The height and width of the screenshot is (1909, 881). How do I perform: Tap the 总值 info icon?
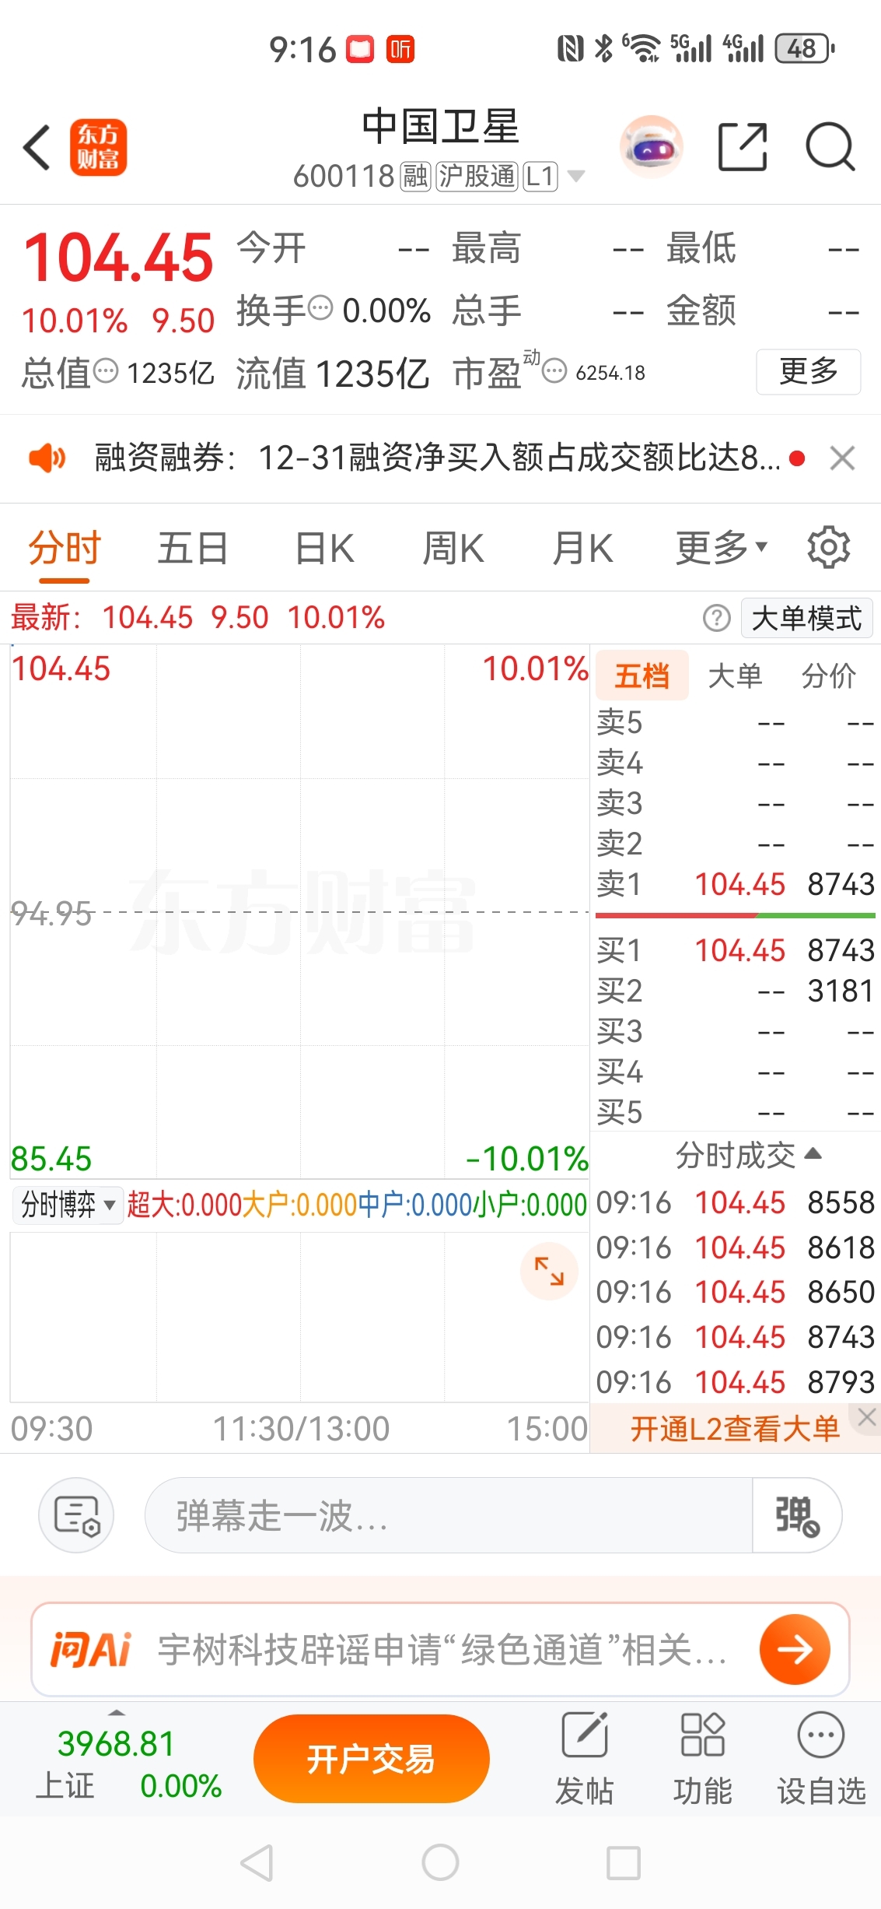click(106, 371)
